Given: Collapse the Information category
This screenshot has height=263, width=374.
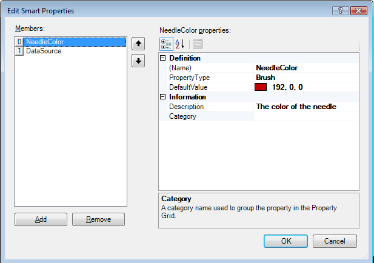Looking at the screenshot, I should click(x=162, y=97).
